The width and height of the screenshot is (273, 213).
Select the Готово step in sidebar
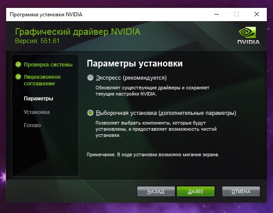coord(33,125)
